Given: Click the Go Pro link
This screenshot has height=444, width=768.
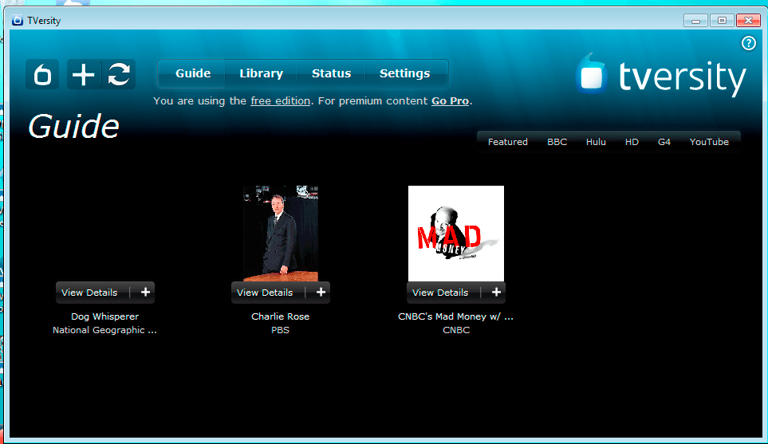Looking at the screenshot, I should [450, 101].
